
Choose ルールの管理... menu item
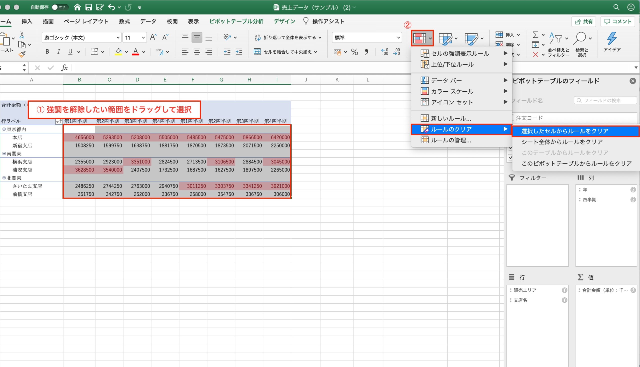coord(461,140)
